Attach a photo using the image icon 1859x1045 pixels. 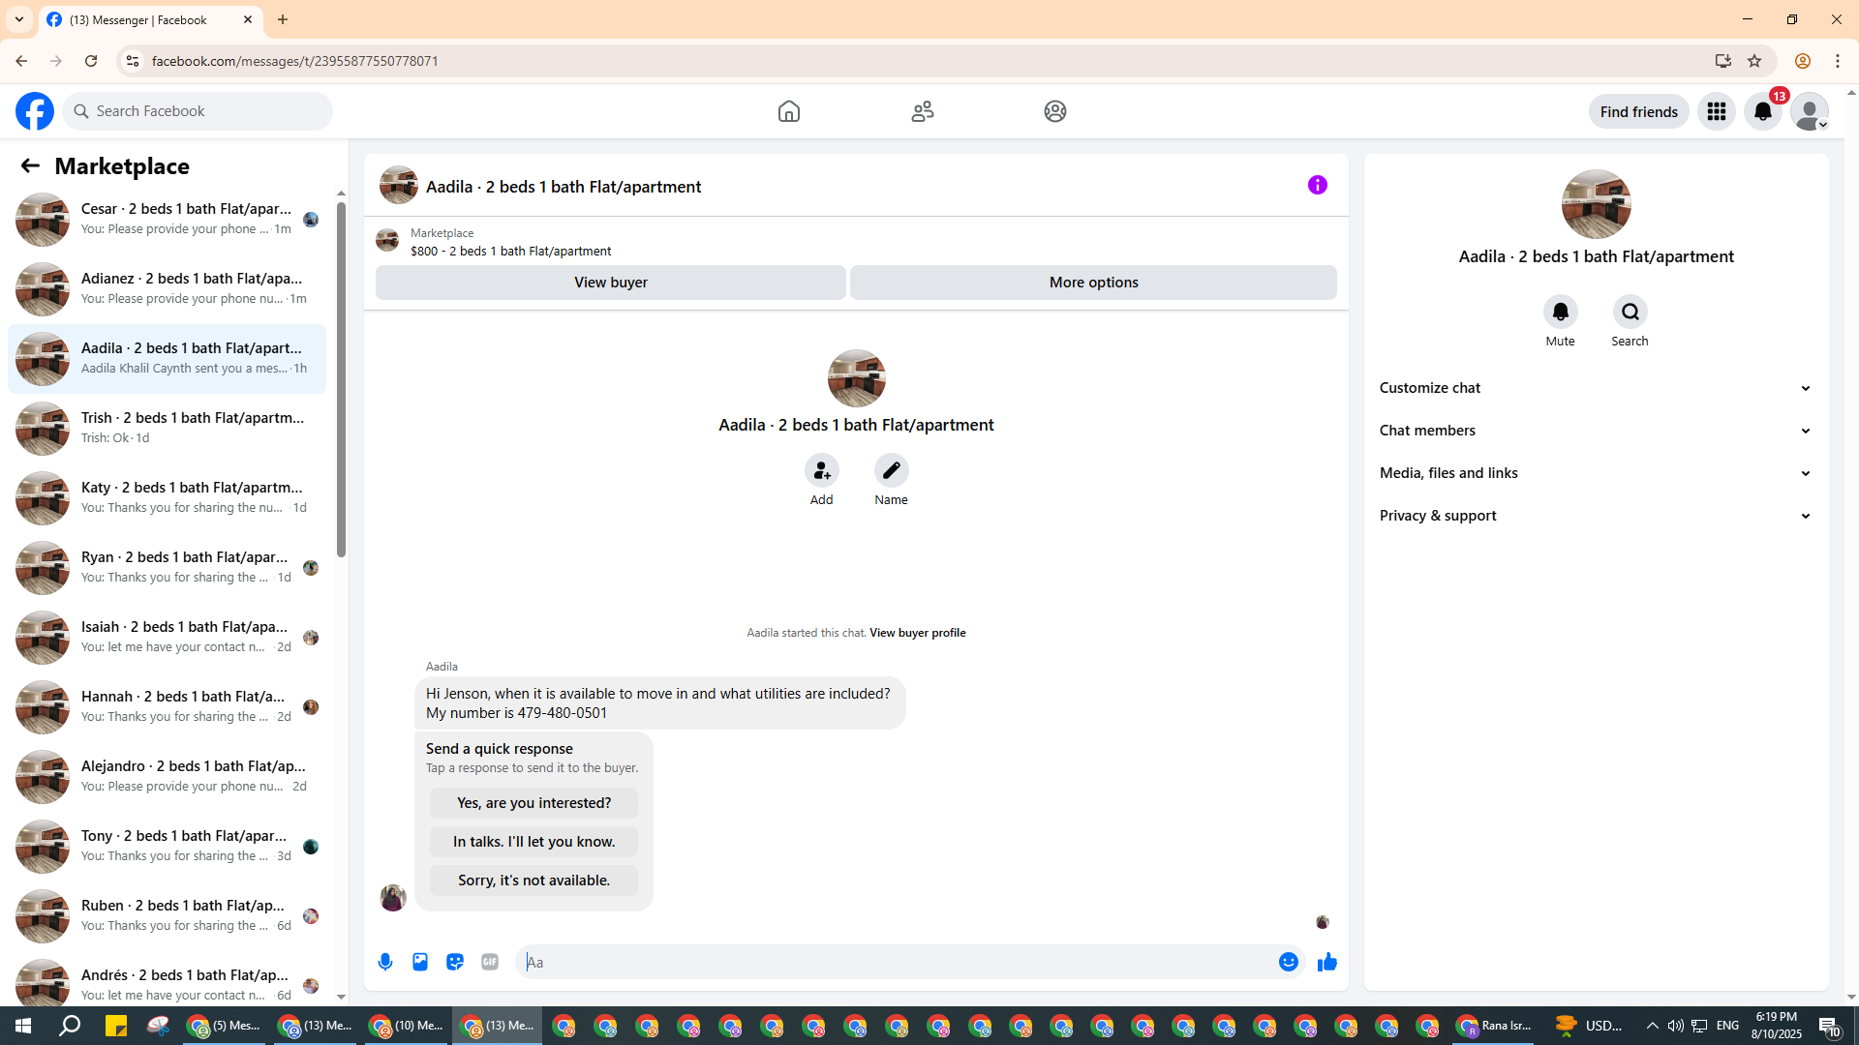(420, 962)
